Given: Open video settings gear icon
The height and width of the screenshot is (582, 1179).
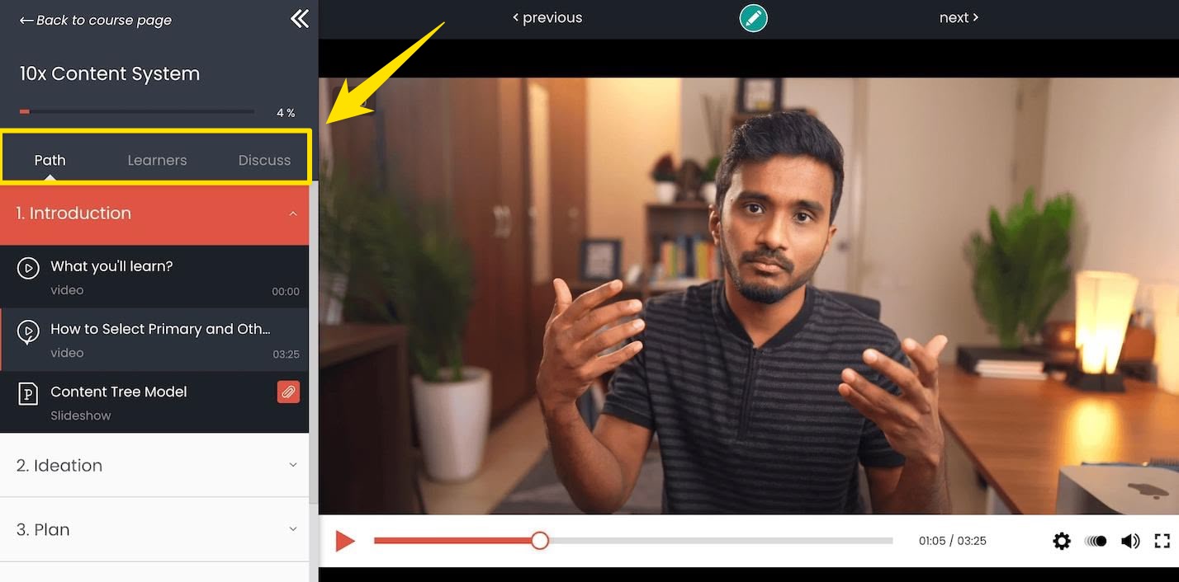Looking at the screenshot, I should pos(1062,541).
